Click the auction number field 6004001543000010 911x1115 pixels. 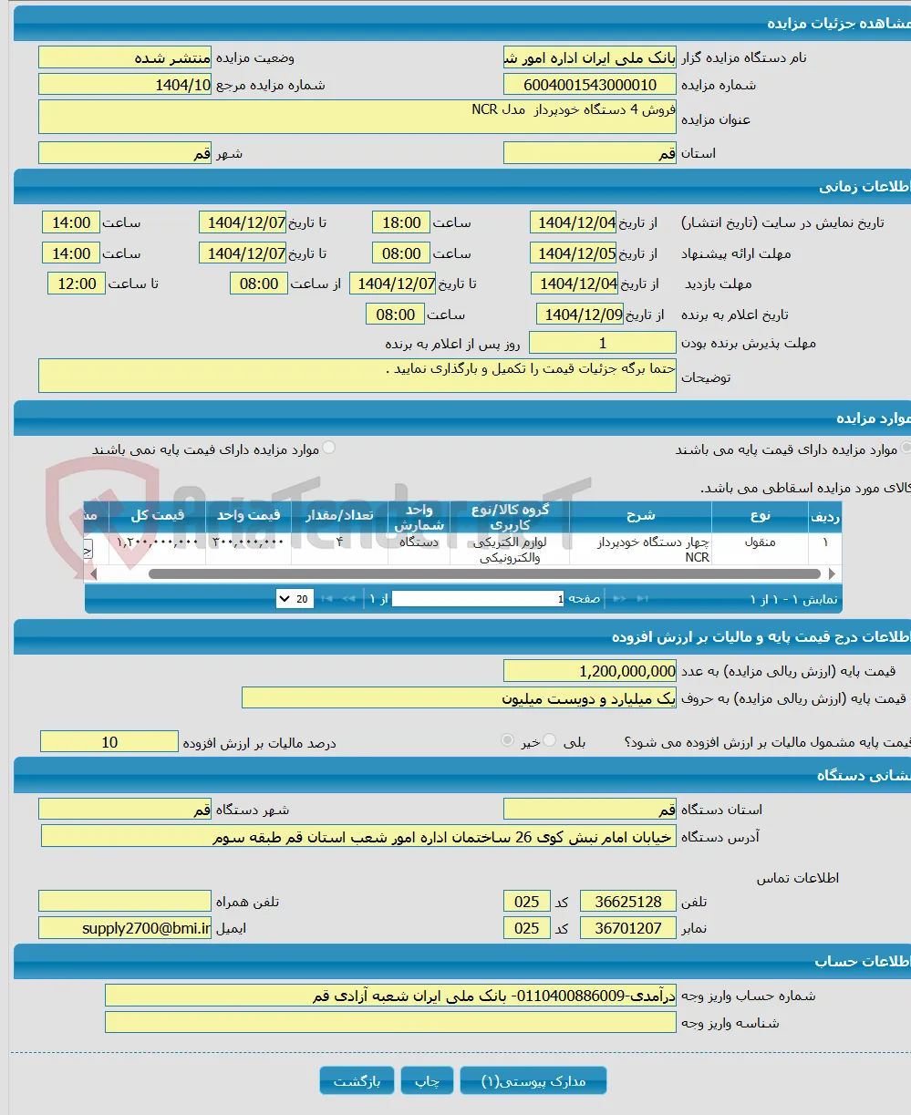tap(590, 85)
